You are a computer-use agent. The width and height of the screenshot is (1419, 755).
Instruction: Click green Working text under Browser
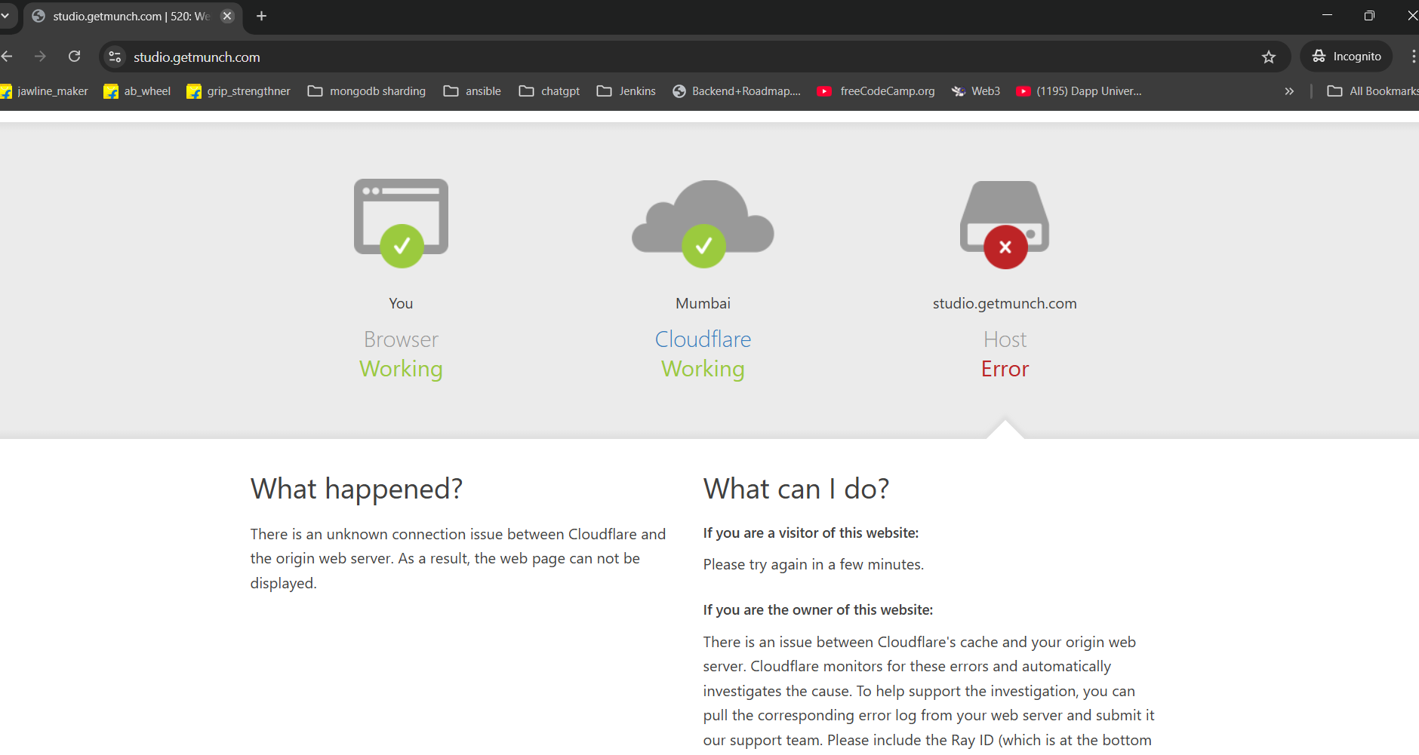point(401,369)
